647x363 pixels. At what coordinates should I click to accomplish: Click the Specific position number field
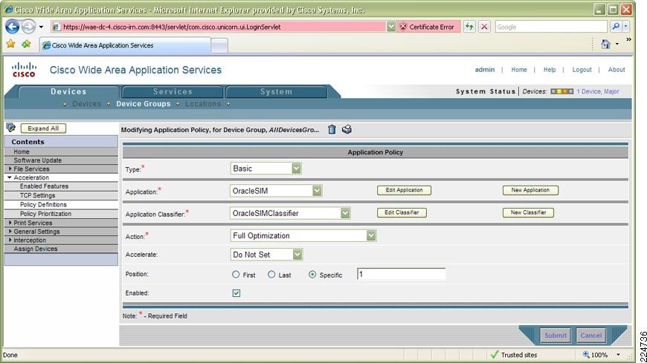401,274
